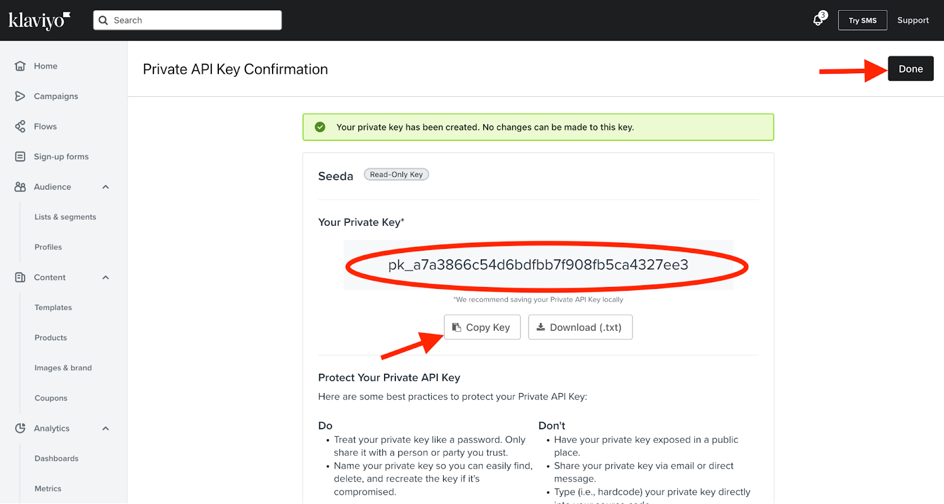This screenshot has height=504, width=944.
Task: Click the Copy Key button
Action: [482, 327]
